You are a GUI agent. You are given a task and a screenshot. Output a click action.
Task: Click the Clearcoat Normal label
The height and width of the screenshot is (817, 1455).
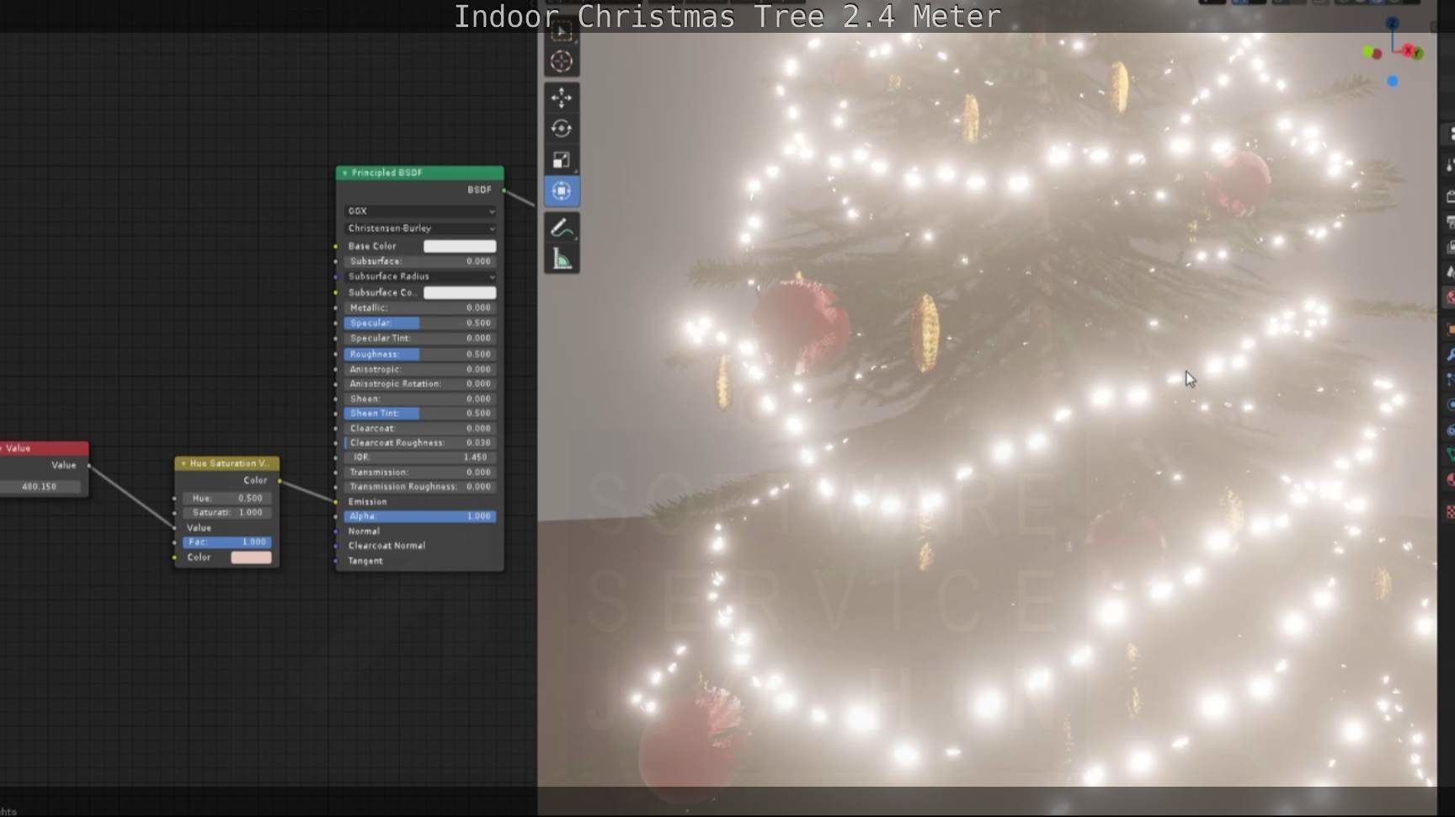pyautogui.click(x=386, y=546)
